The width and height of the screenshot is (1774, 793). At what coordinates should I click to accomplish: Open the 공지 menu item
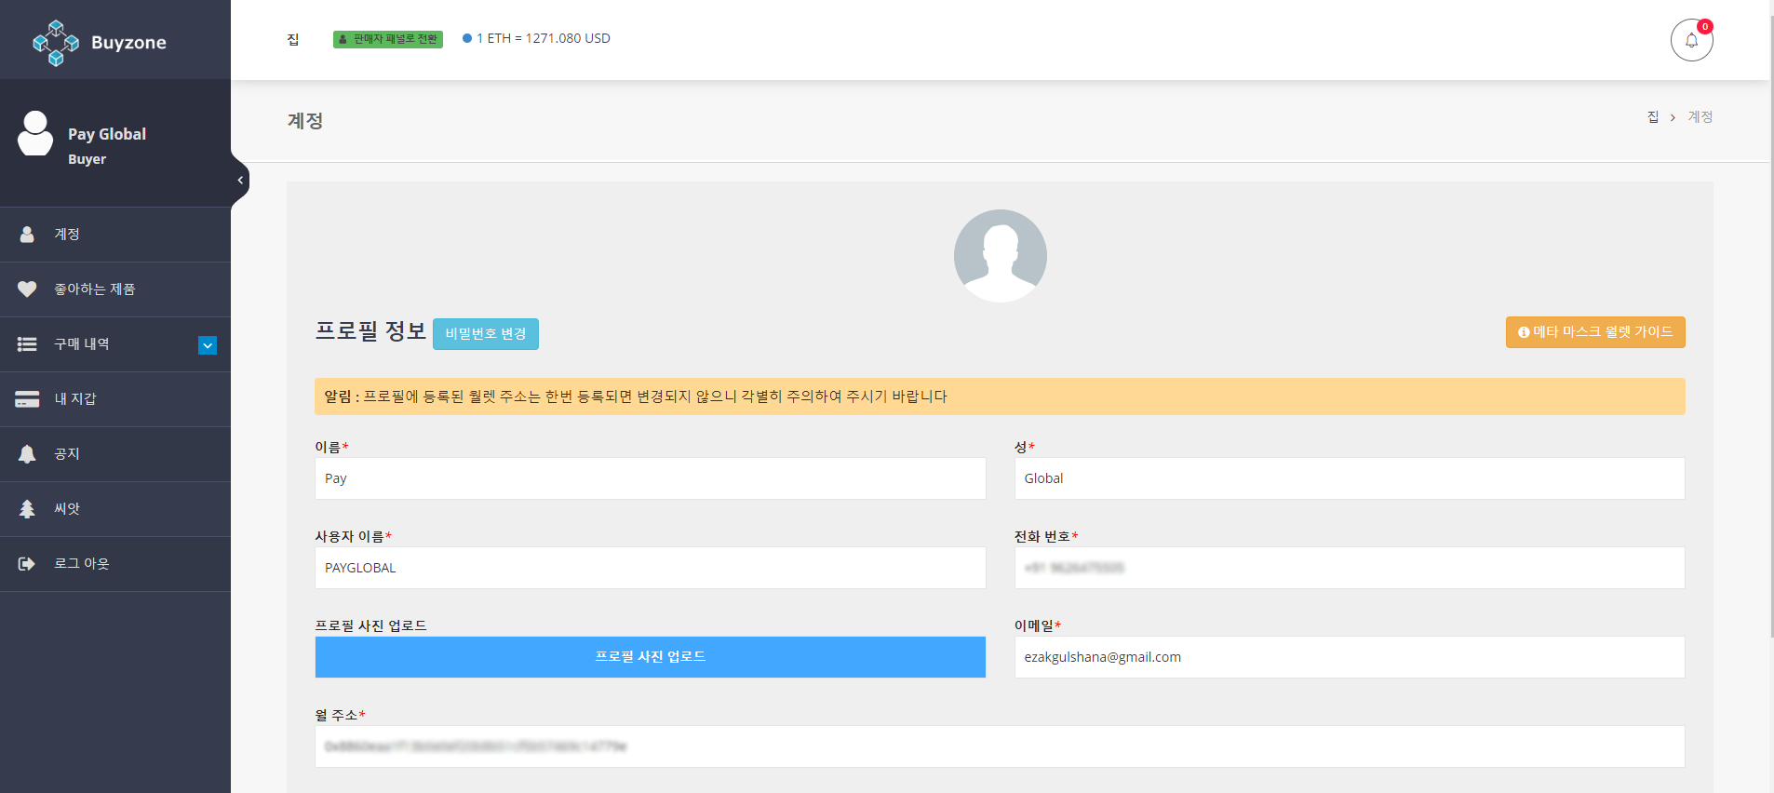pyautogui.click(x=67, y=454)
